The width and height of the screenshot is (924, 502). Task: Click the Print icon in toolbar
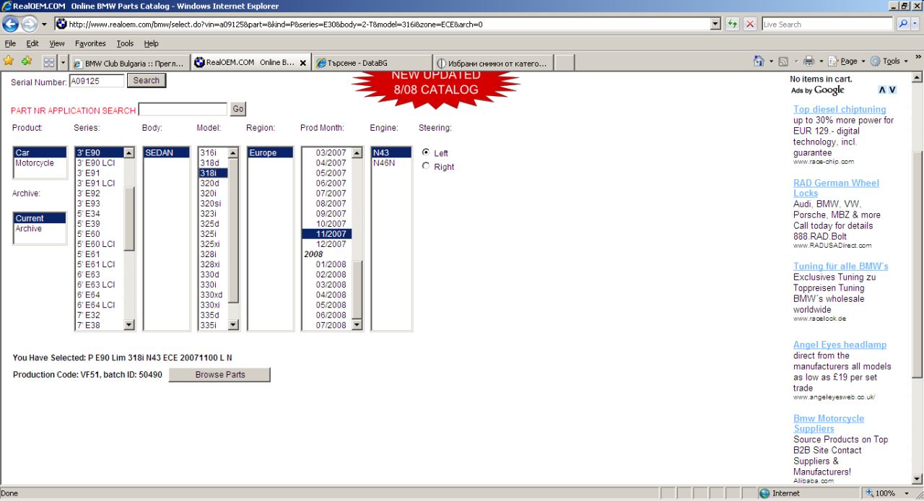808,61
